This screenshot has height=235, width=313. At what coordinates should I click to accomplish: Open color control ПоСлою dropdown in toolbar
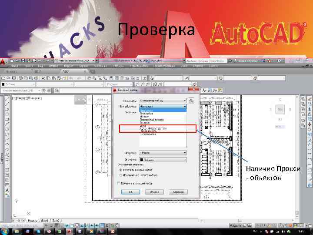(18, 84)
